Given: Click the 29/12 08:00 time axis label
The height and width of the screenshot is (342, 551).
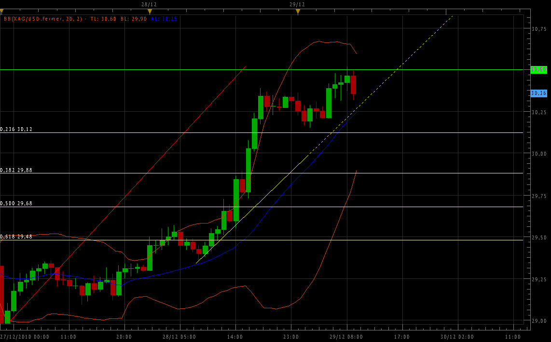Looking at the screenshot, I should [x=346, y=337].
